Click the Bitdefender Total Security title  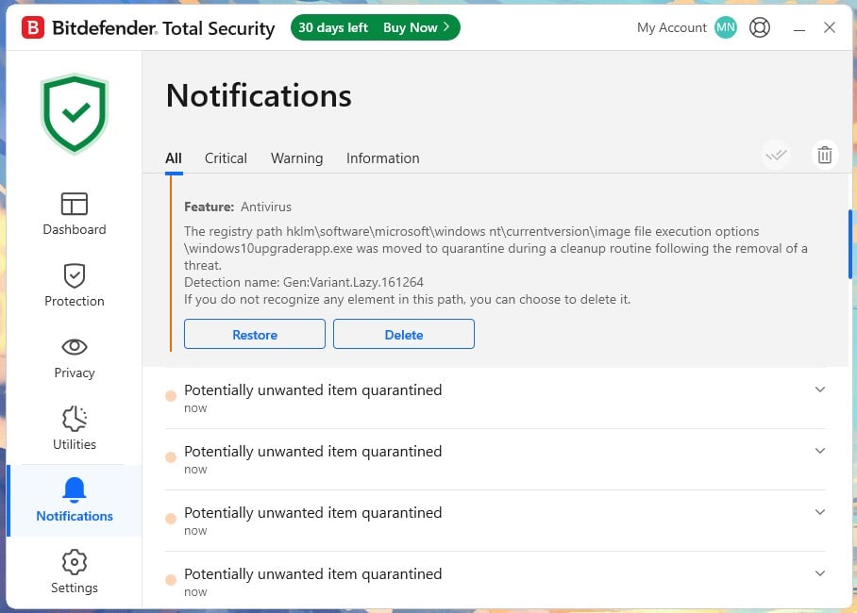tap(163, 28)
